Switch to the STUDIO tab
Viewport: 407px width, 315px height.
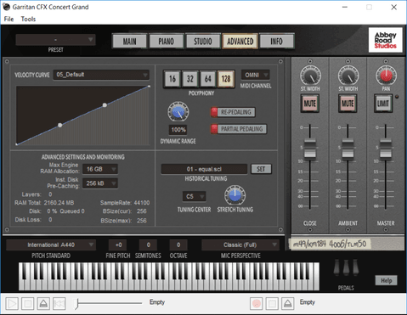click(x=203, y=42)
